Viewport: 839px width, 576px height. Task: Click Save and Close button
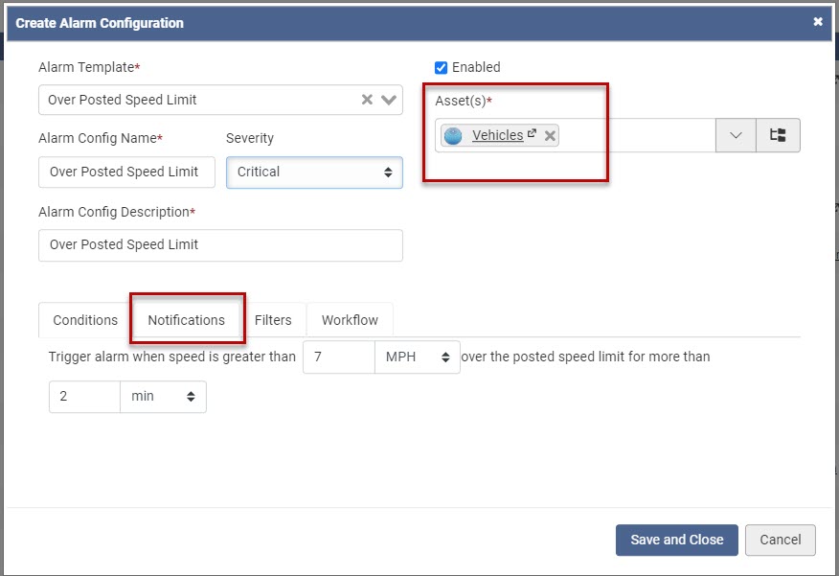coord(676,540)
